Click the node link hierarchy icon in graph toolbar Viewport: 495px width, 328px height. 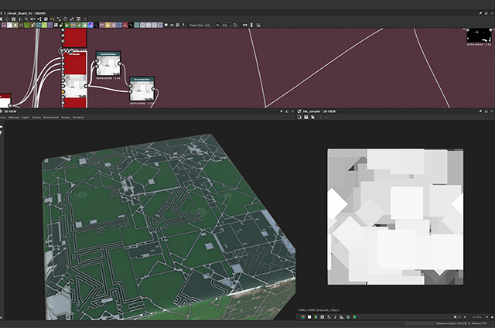click(39, 19)
